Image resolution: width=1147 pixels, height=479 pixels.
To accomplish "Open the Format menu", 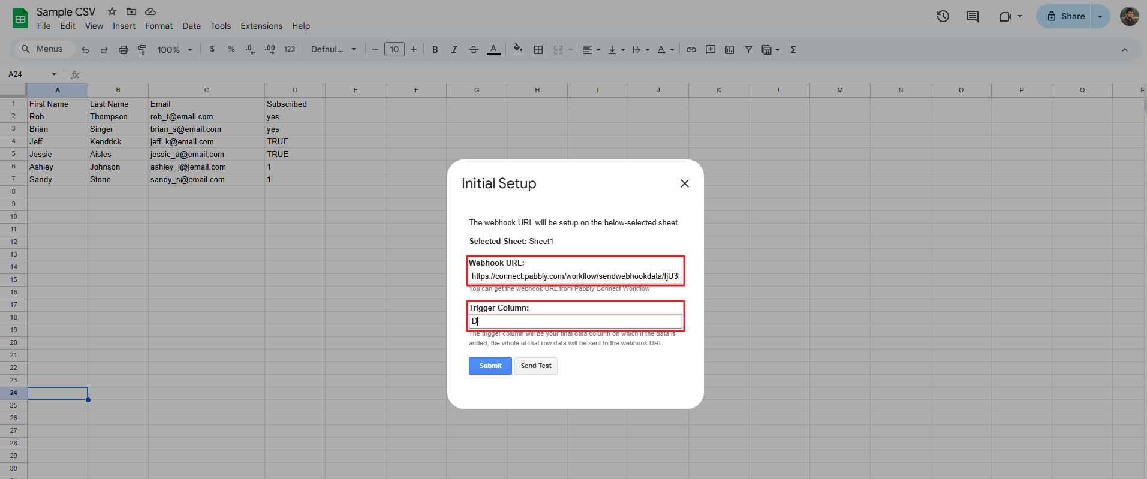I will click(x=159, y=26).
